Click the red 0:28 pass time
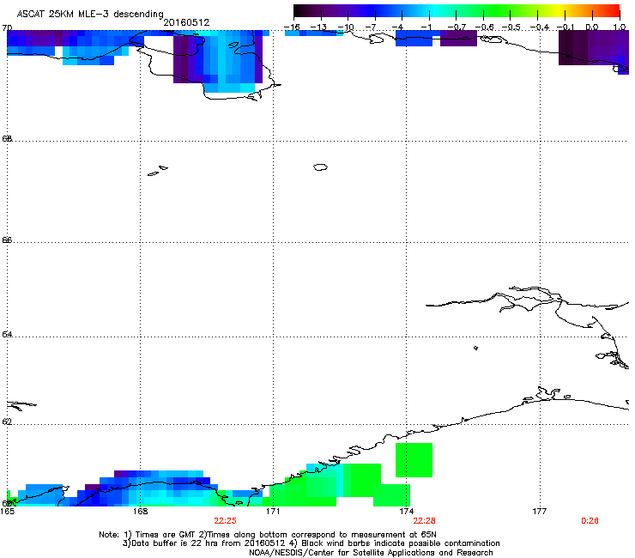 click(x=590, y=521)
